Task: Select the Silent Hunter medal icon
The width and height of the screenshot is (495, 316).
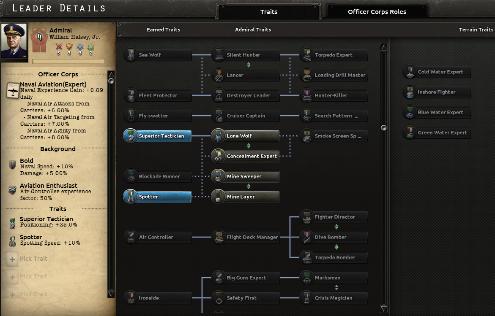Action: (219, 55)
